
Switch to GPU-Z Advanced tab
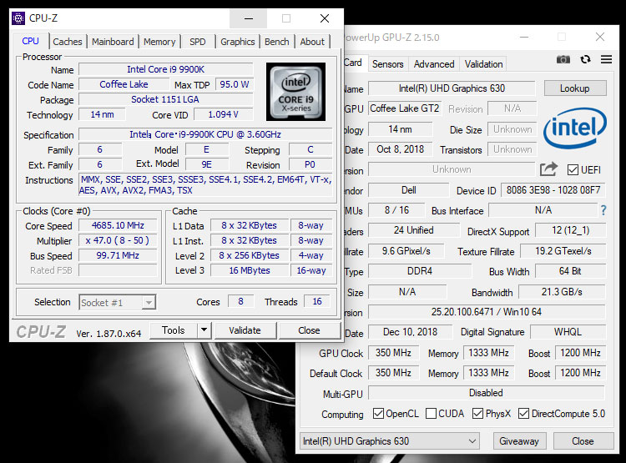click(434, 64)
